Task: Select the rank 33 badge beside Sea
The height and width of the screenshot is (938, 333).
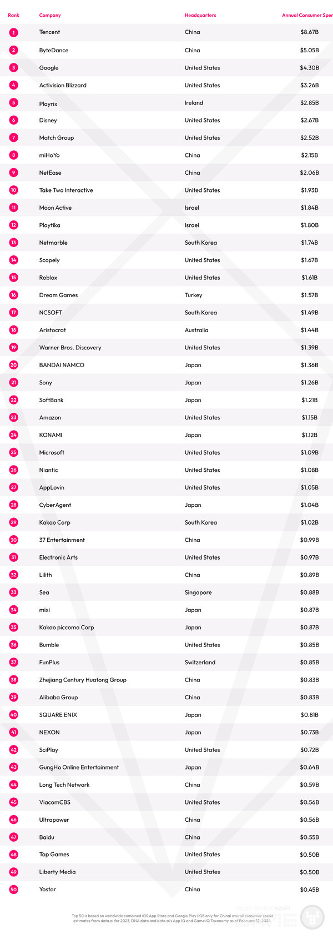Action: pos(13,593)
